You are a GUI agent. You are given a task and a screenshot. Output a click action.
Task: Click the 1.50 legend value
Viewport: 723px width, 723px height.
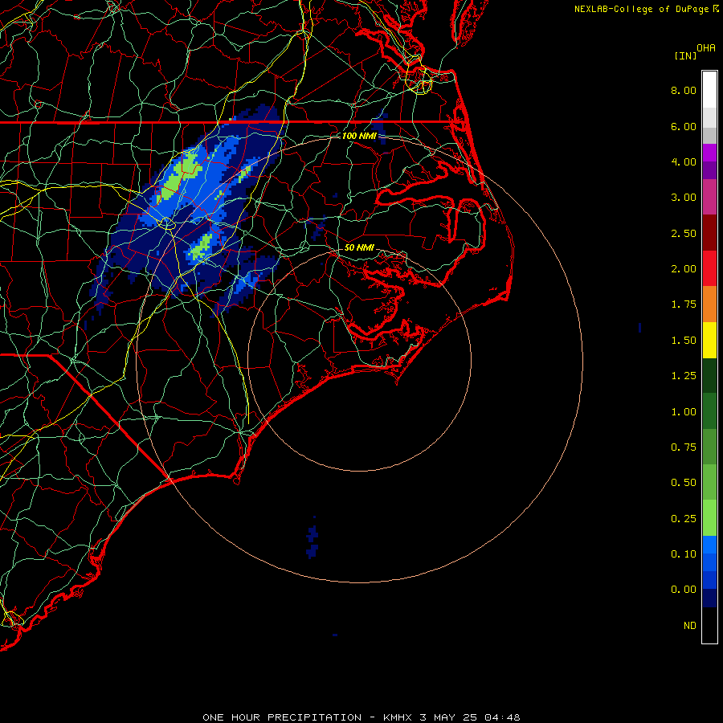tap(684, 341)
